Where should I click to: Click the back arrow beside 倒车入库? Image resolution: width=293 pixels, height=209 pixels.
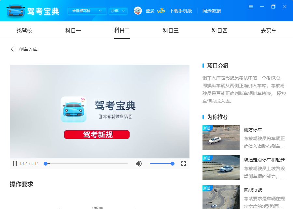point(12,49)
